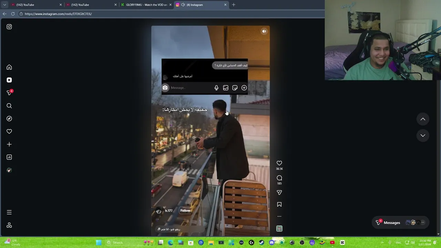Image resolution: width=441 pixels, height=248 pixels.
Task: Open the More hamburger menu in the sidebar
Action: [9, 213]
